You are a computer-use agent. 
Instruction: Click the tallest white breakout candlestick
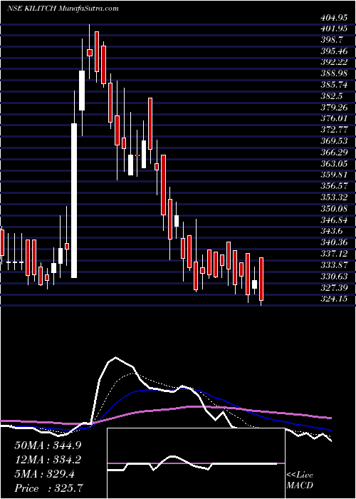coord(74,200)
